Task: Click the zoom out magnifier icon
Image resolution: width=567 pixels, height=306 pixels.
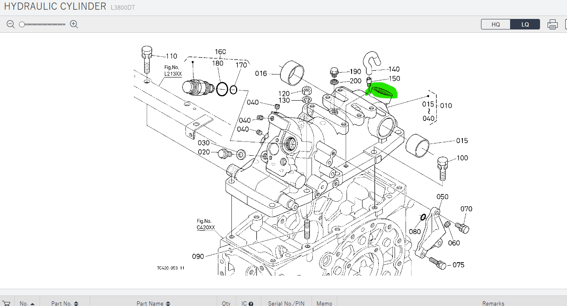Action: [x=11, y=24]
